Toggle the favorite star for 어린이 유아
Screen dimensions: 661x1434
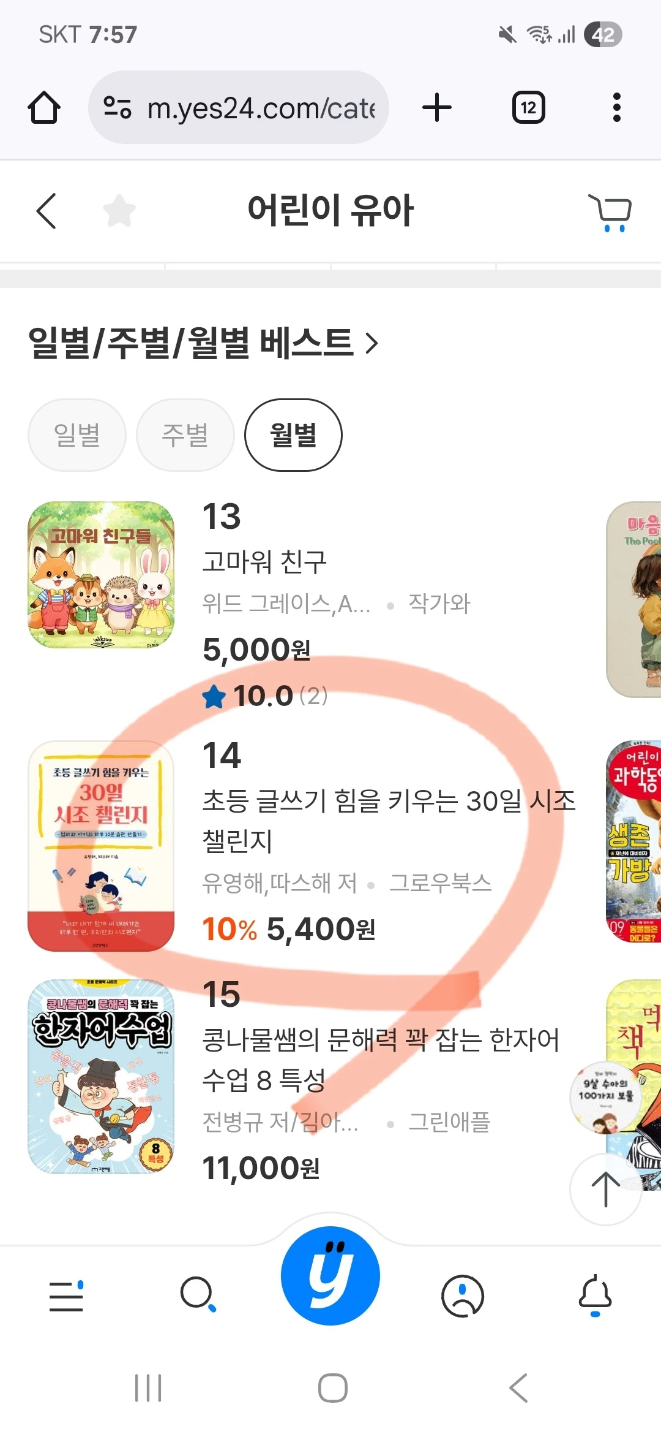pos(119,211)
